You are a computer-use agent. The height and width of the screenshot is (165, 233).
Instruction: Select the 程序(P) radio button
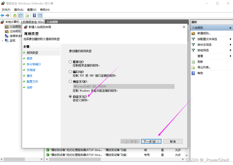pos(70,62)
